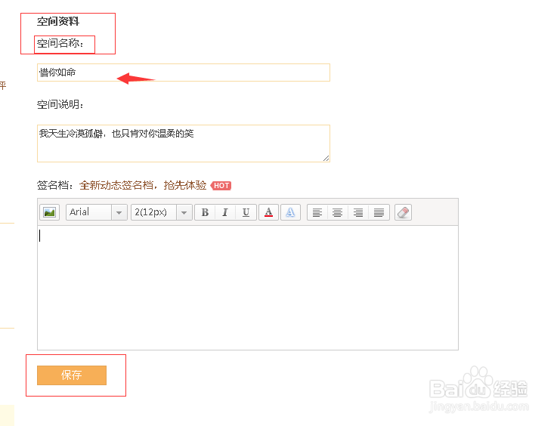Center align the text
Viewport: 560px width, 426px height.
(338, 212)
